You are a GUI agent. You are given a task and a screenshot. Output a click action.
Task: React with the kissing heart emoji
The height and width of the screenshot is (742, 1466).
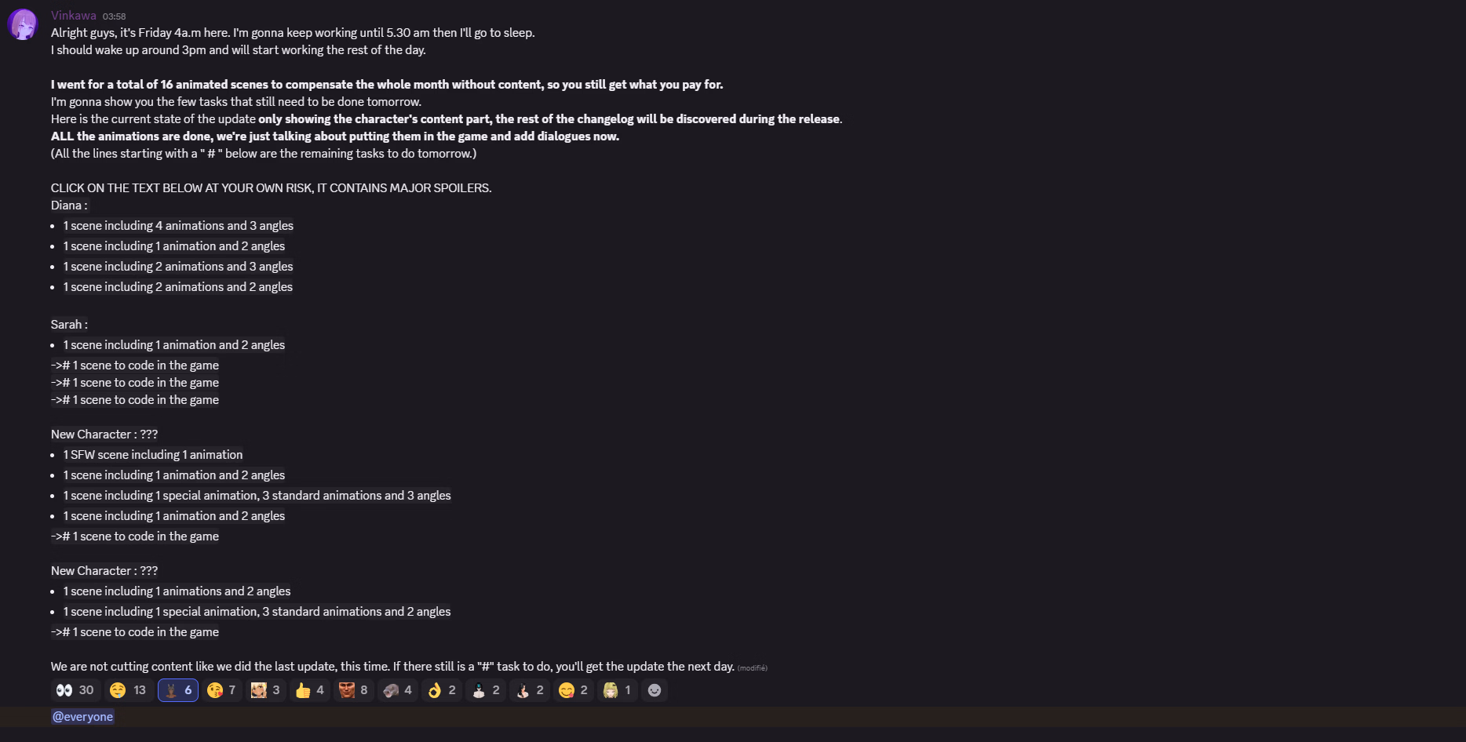click(222, 690)
